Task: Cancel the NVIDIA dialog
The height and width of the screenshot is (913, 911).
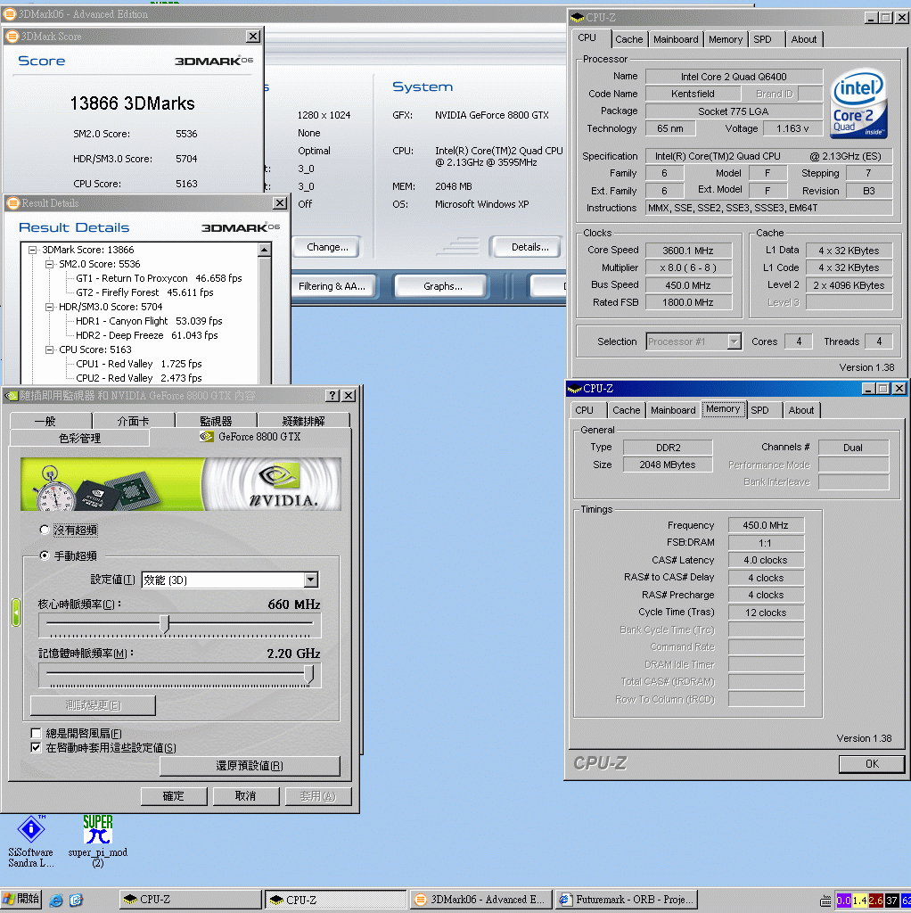Action: point(246,796)
